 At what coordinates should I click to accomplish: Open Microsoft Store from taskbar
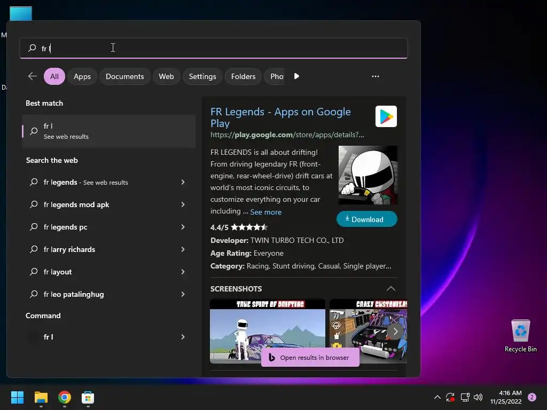pyautogui.click(x=88, y=397)
